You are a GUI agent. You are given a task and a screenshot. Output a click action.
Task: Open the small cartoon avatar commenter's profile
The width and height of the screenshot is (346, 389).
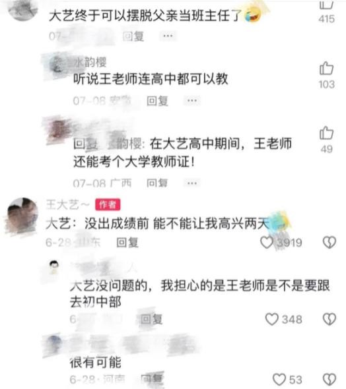53,267
